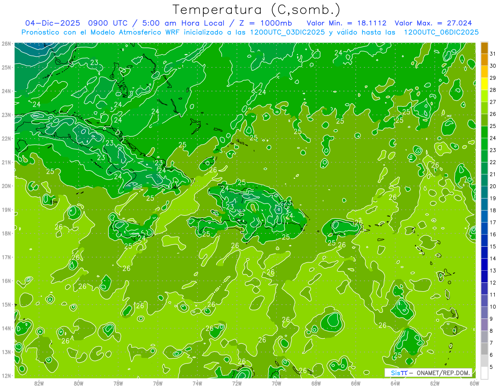The height and width of the screenshot is (389, 504).
Task: Click the blue "Sisπ" logo text
Action: click(x=399, y=373)
